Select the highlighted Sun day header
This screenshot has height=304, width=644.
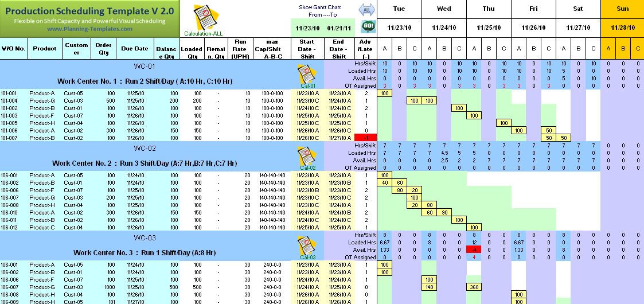[x=622, y=9]
